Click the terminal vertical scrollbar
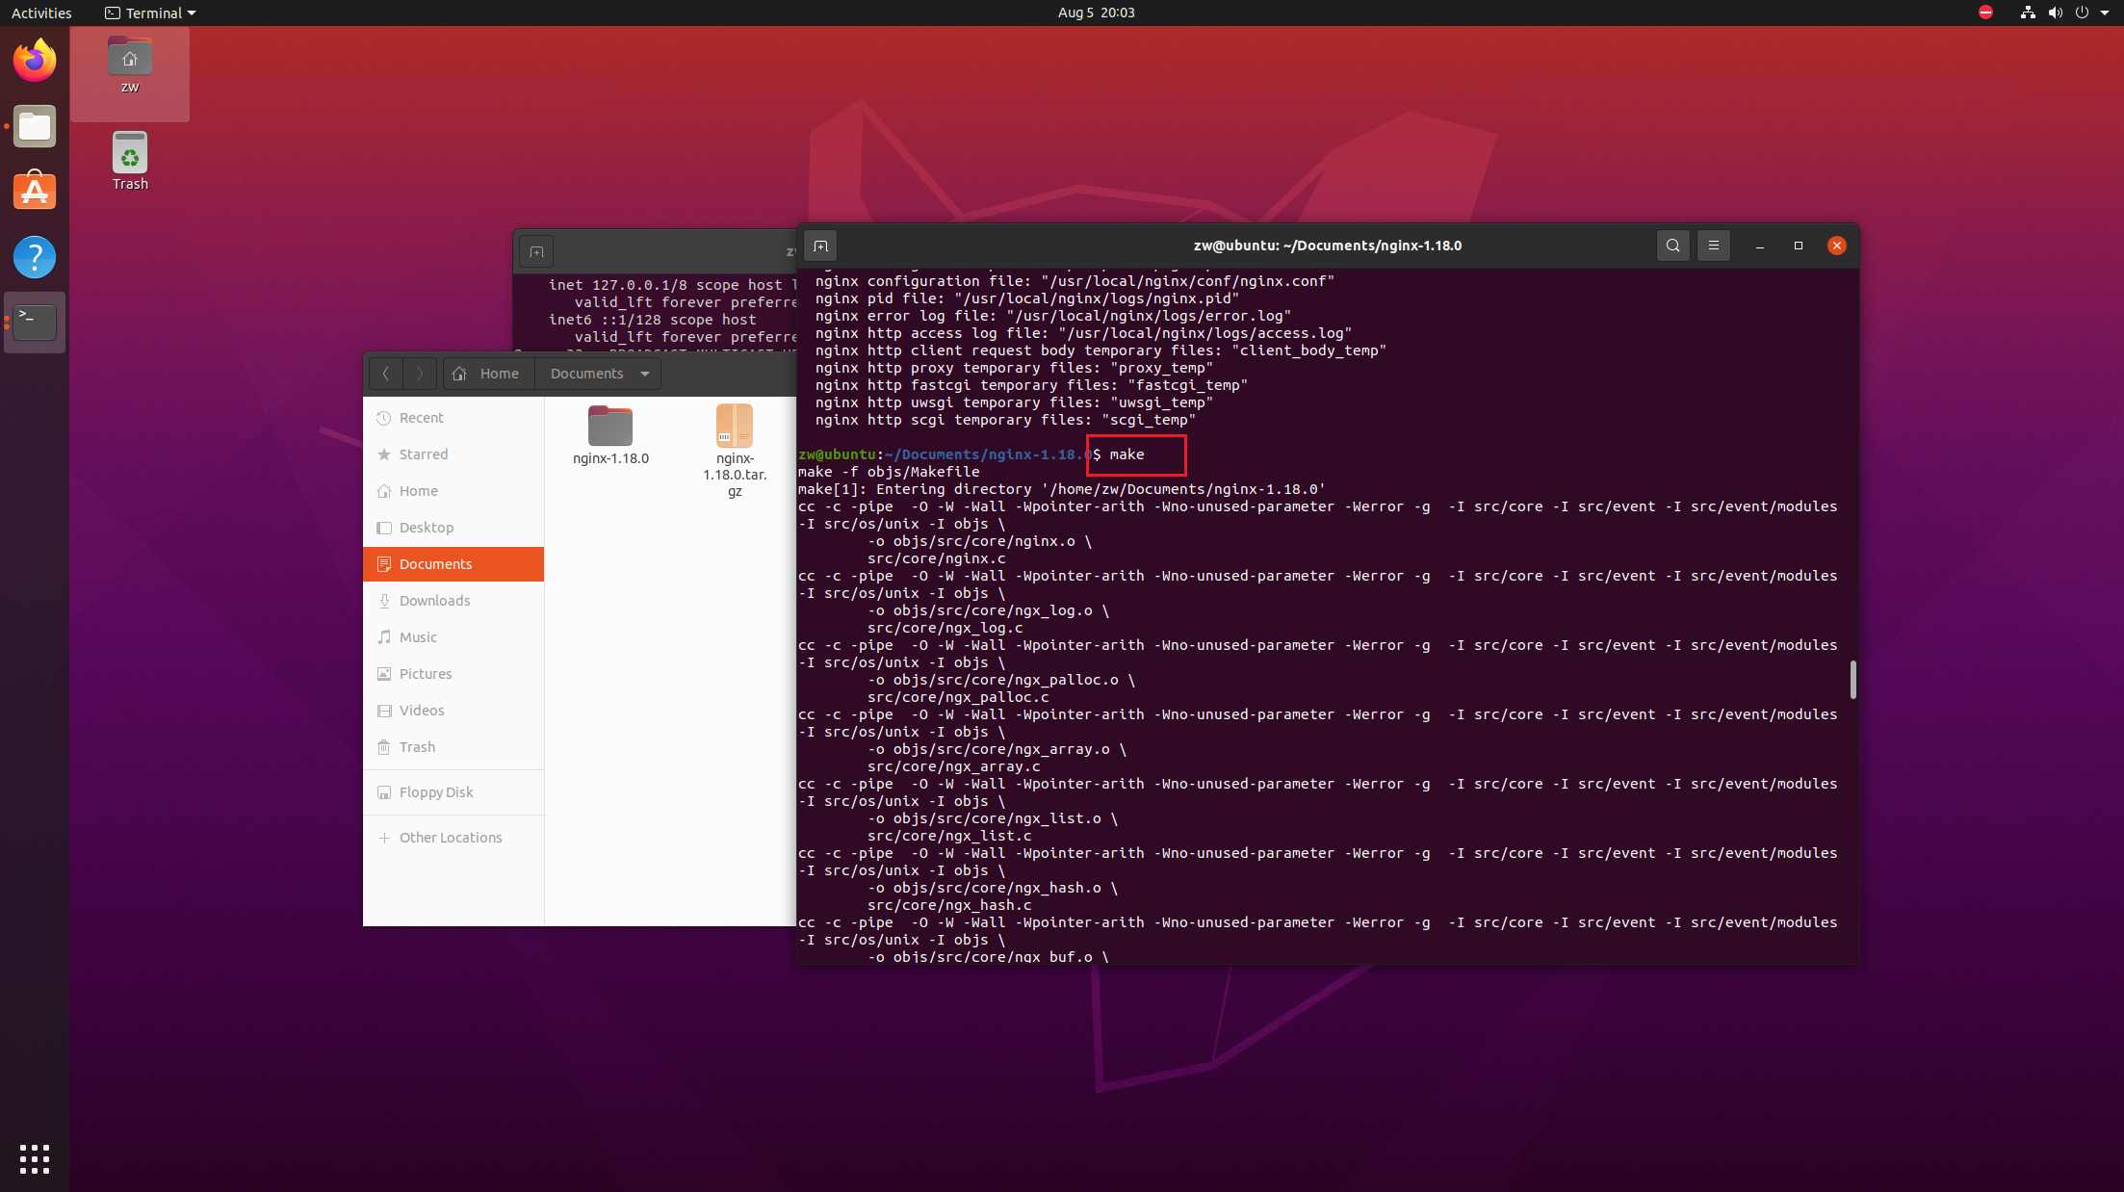 click(x=1852, y=680)
